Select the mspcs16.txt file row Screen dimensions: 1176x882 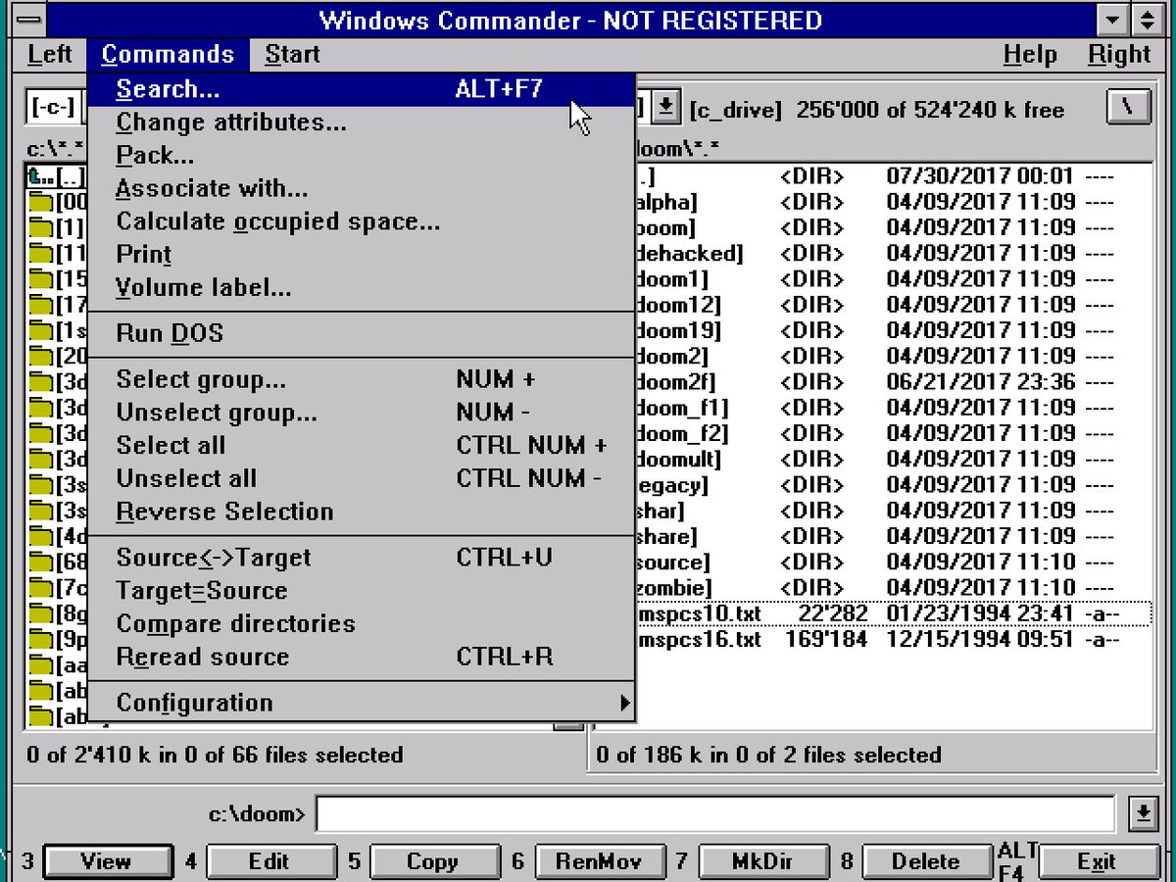[894, 640]
